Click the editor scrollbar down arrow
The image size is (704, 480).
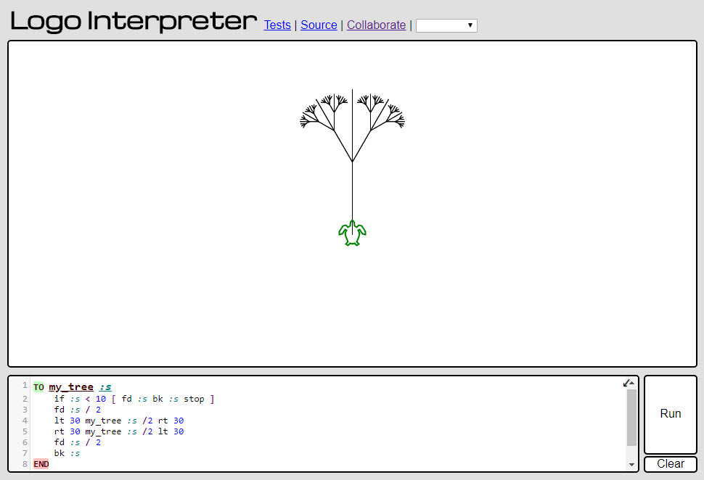[x=631, y=465]
